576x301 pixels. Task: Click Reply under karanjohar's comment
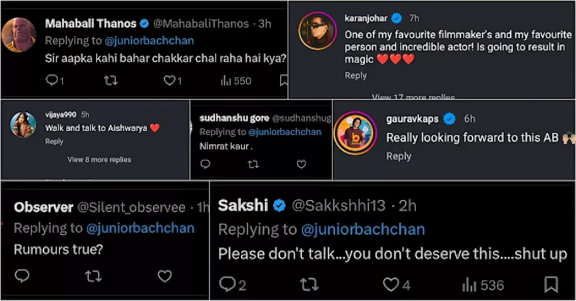tap(355, 76)
